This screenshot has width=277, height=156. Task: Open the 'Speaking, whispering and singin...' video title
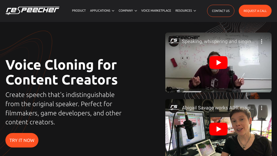218,41
